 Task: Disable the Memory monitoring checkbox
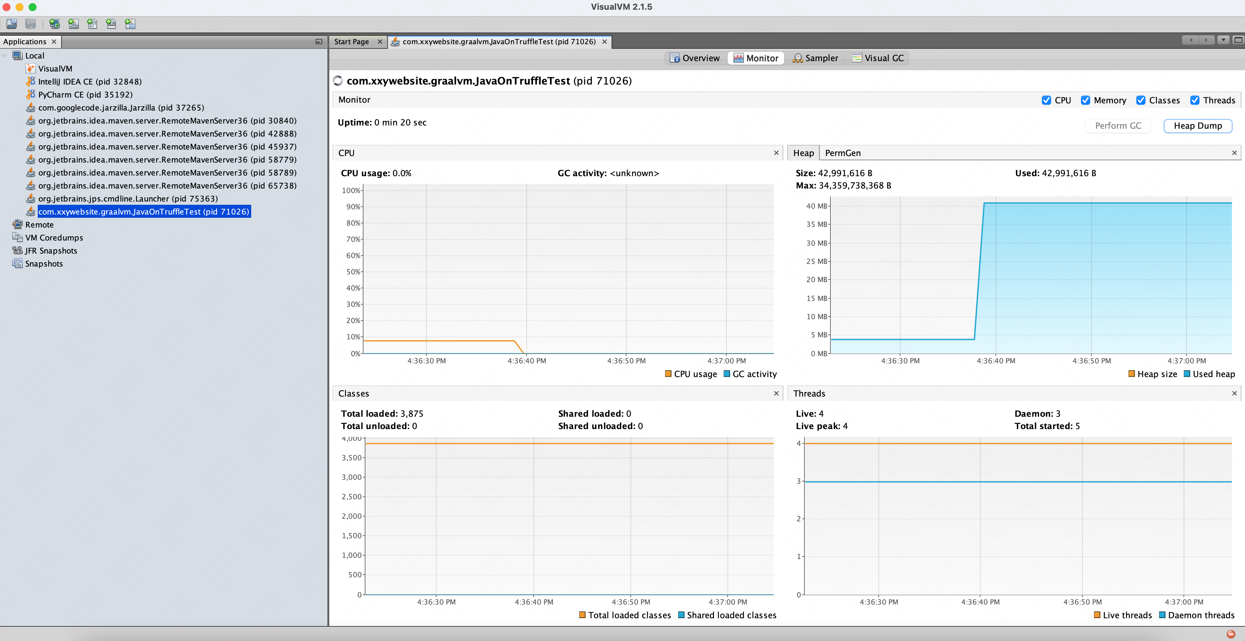[x=1086, y=100]
